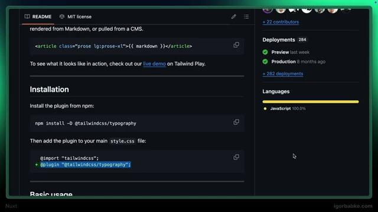Click the 'Install the plugin from npm' text
Image resolution: width=378 pixels, height=212 pixels.
[x=62, y=106]
